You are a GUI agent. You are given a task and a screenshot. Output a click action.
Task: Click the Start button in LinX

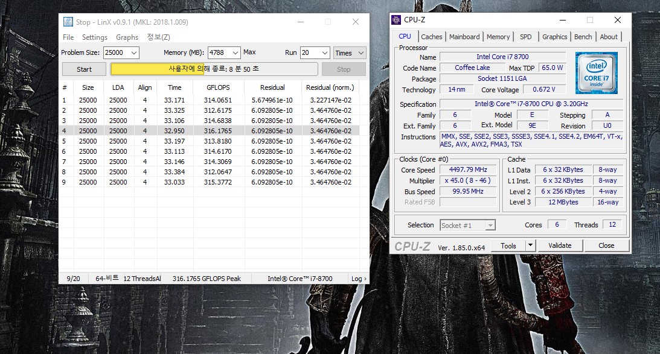point(84,69)
